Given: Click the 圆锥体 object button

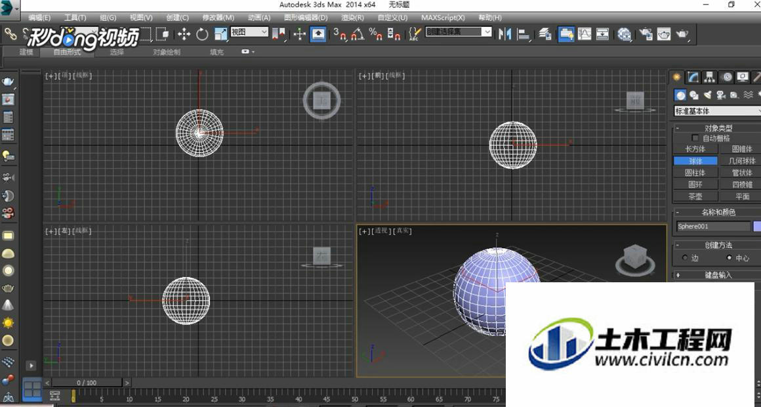Looking at the screenshot, I should point(742,149).
